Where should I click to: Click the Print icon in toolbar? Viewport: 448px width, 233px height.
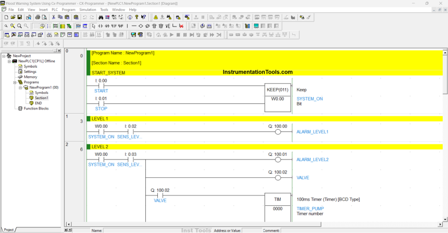coord(37,17)
